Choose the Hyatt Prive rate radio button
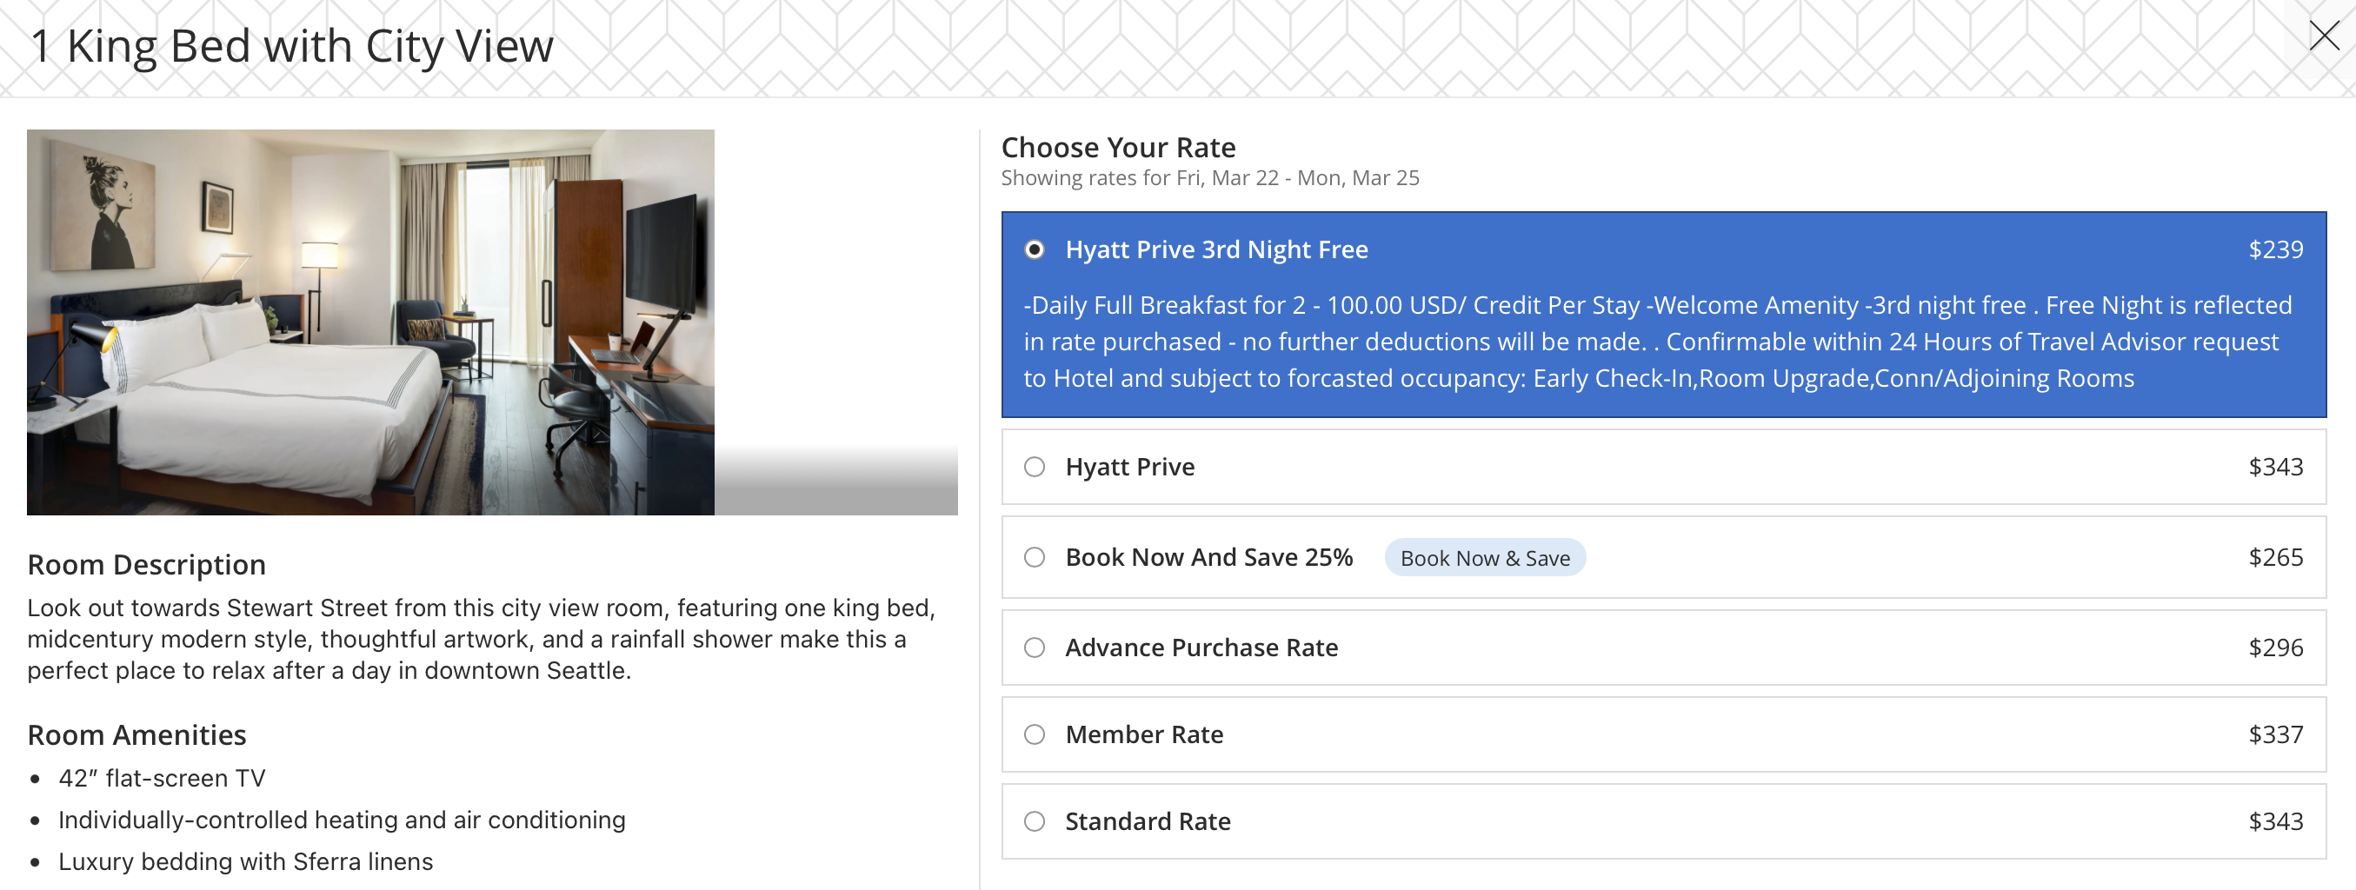 tap(1035, 467)
